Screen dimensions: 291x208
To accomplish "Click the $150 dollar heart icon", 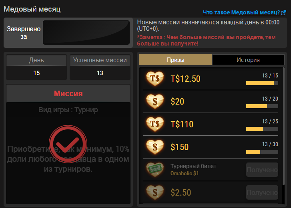I will tap(155, 147).
